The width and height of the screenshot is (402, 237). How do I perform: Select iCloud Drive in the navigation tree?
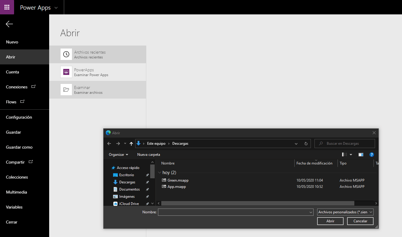point(129,204)
